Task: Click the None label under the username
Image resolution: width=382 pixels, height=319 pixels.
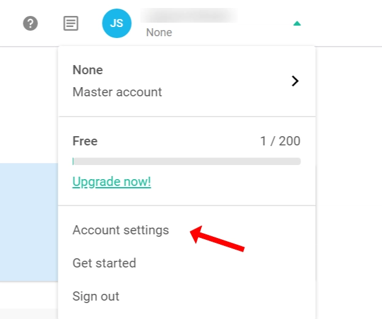Action: (159, 33)
